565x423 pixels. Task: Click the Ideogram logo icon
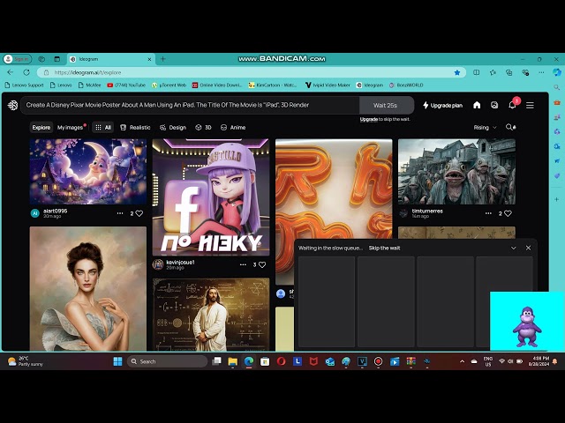[x=12, y=105]
